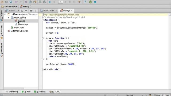171x96 pixels.
Task: Click the Collapse All icon in Project panel
Action: pyautogui.click(x=26, y=11)
